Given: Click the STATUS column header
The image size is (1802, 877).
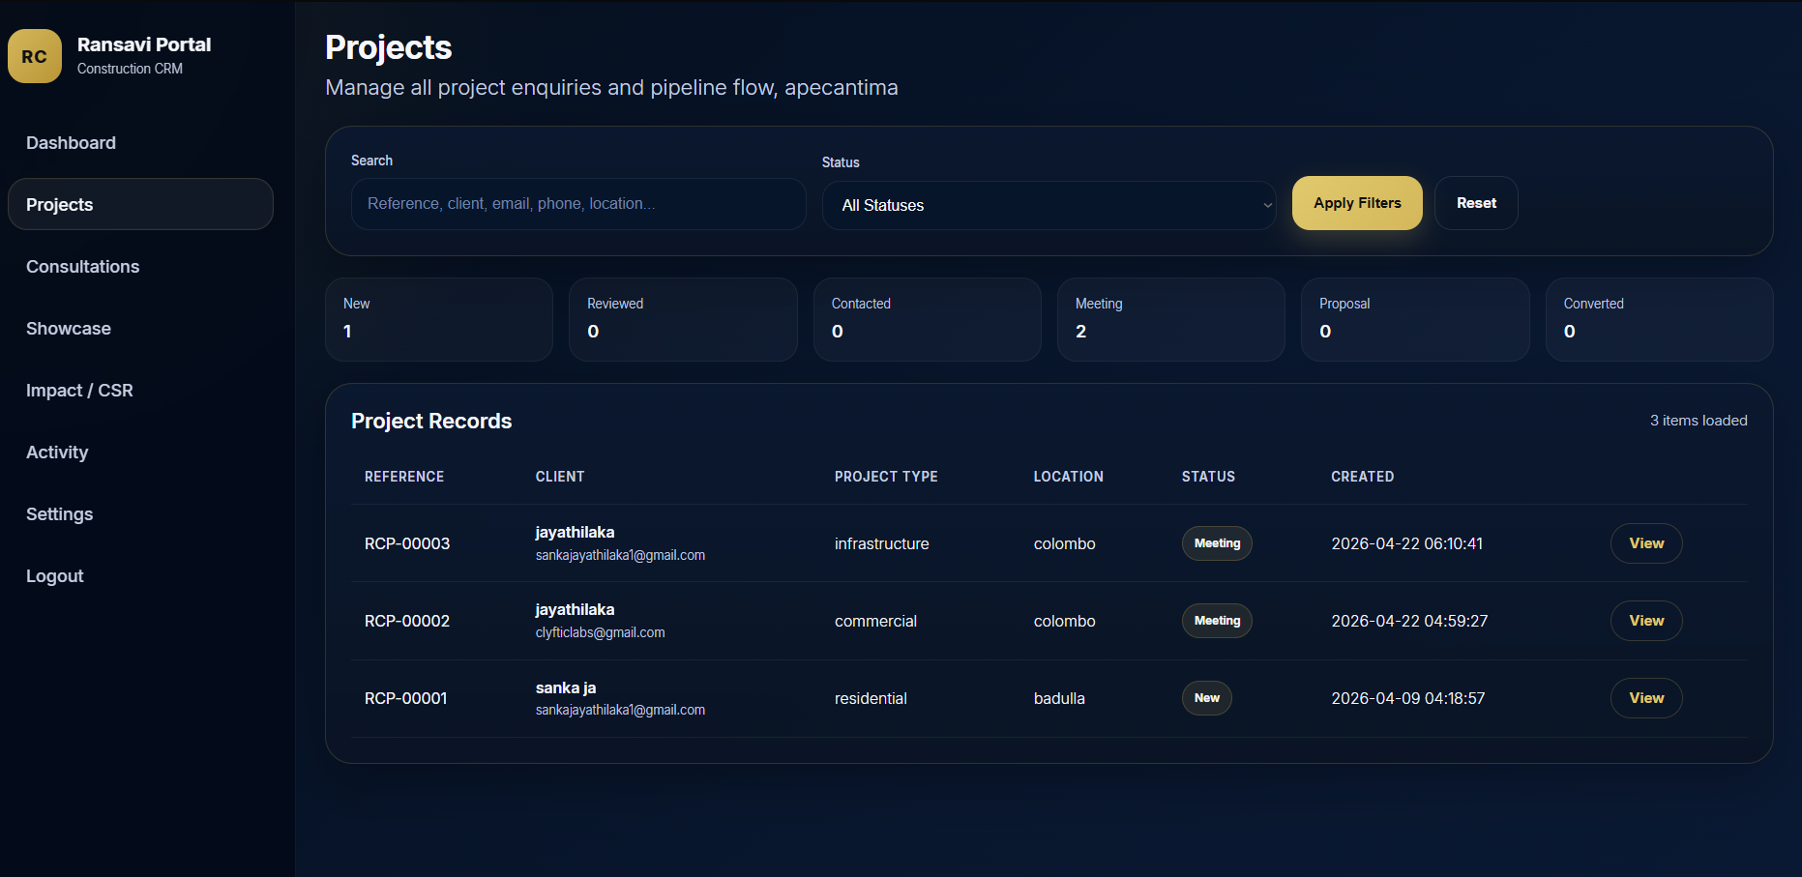Looking at the screenshot, I should click(1208, 477).
